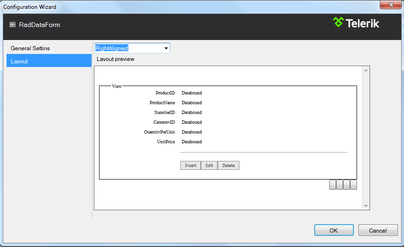
Task: Click the preview scrollbar down arrow
Action: point(366,206)
